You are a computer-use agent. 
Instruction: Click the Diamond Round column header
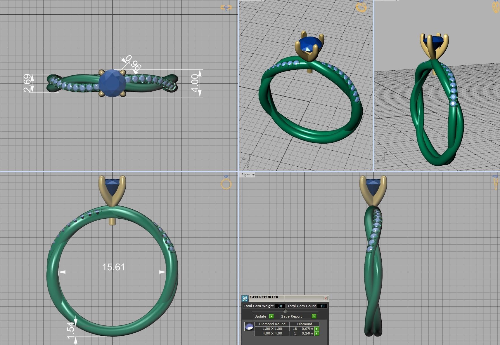click(272, 324)
